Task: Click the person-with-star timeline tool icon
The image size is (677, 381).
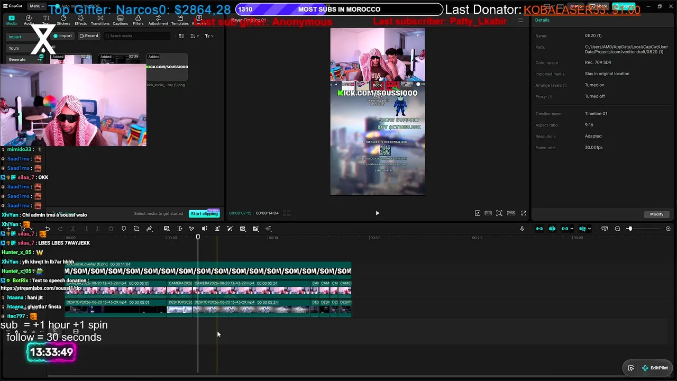Action: coord(217,229)
